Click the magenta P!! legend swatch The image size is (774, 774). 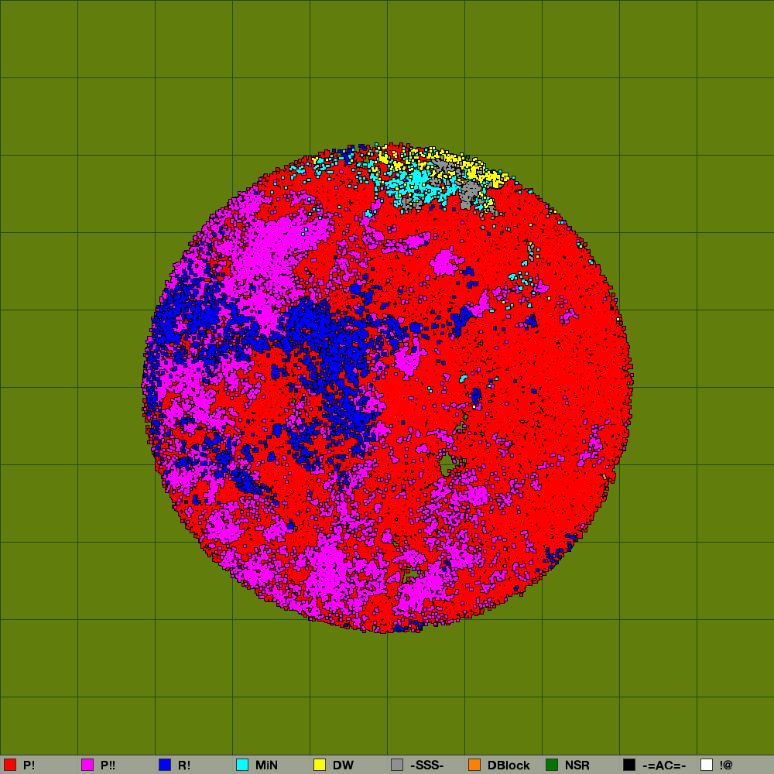pos(87,765)
